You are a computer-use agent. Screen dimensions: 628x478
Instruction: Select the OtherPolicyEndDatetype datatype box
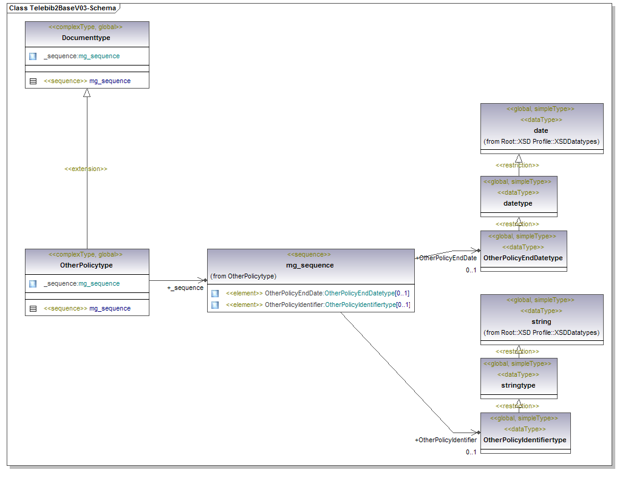(x=523, y=258)
